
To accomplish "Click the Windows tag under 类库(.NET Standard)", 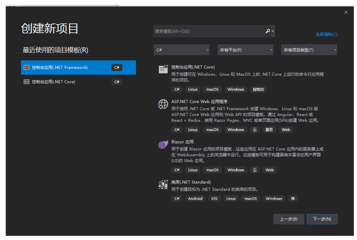I will [x=274, y=199].
